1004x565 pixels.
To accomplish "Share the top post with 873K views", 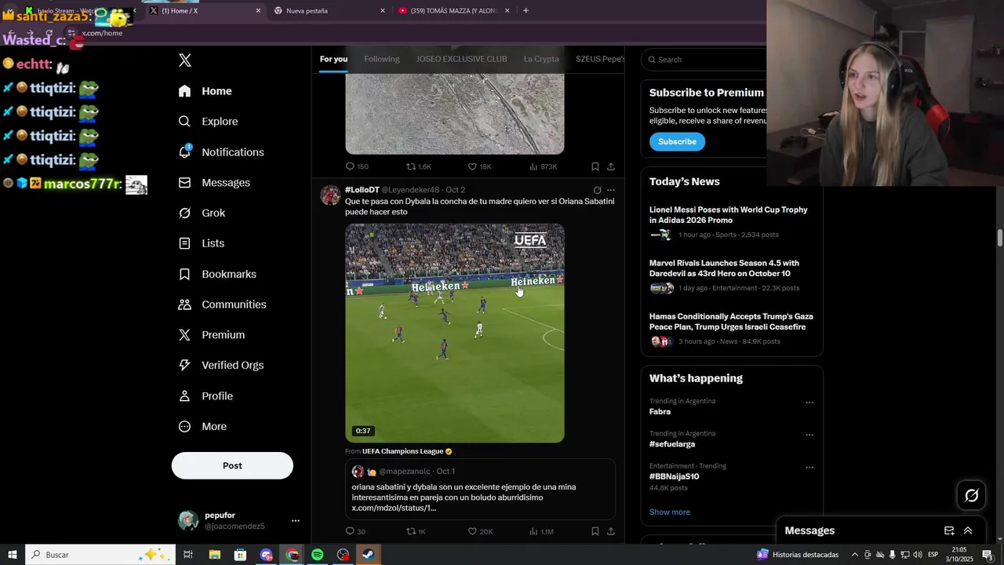I will tap(611, 166).
